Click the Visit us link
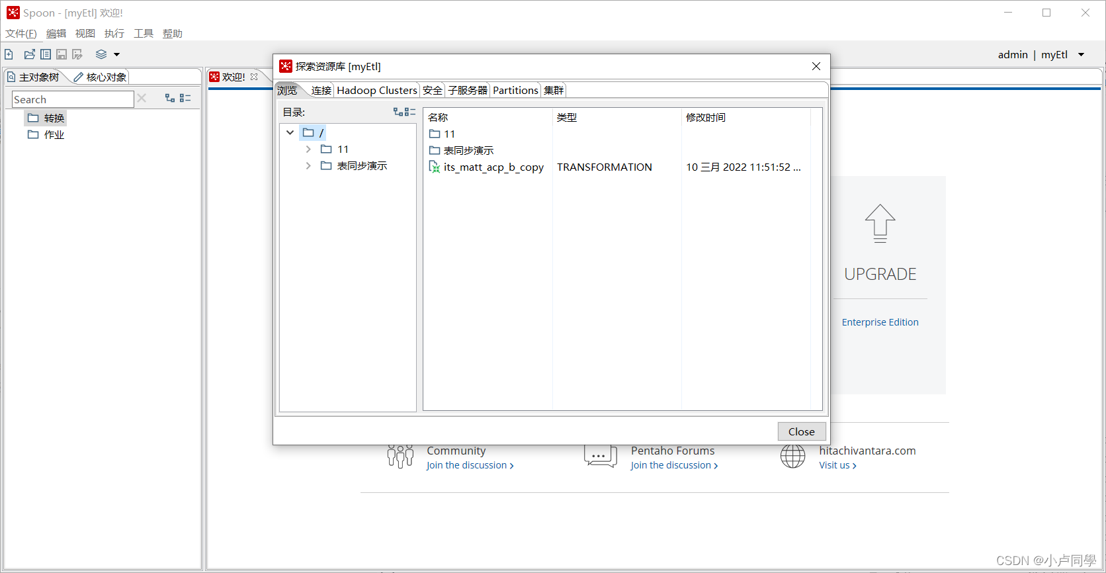1106x573 pixels. point(837,465)
